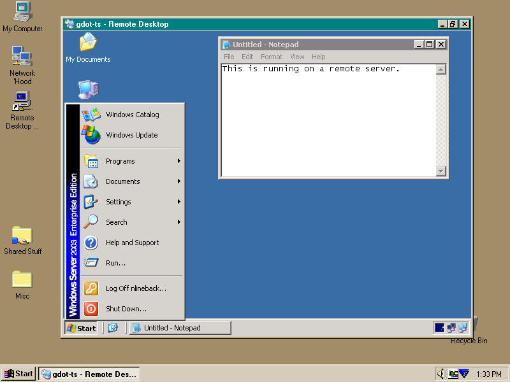Open the Remote Desktop window's title bar icon
This screenshot has width=510, height=382.
pyautogui.click(x=69, y=24)
